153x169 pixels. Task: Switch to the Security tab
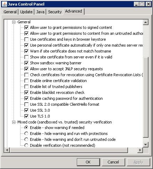55,12
